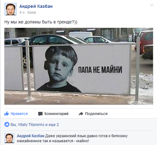The image size is (157, 145).
Task: Toggle the Нравится like button
Action: 16,114
